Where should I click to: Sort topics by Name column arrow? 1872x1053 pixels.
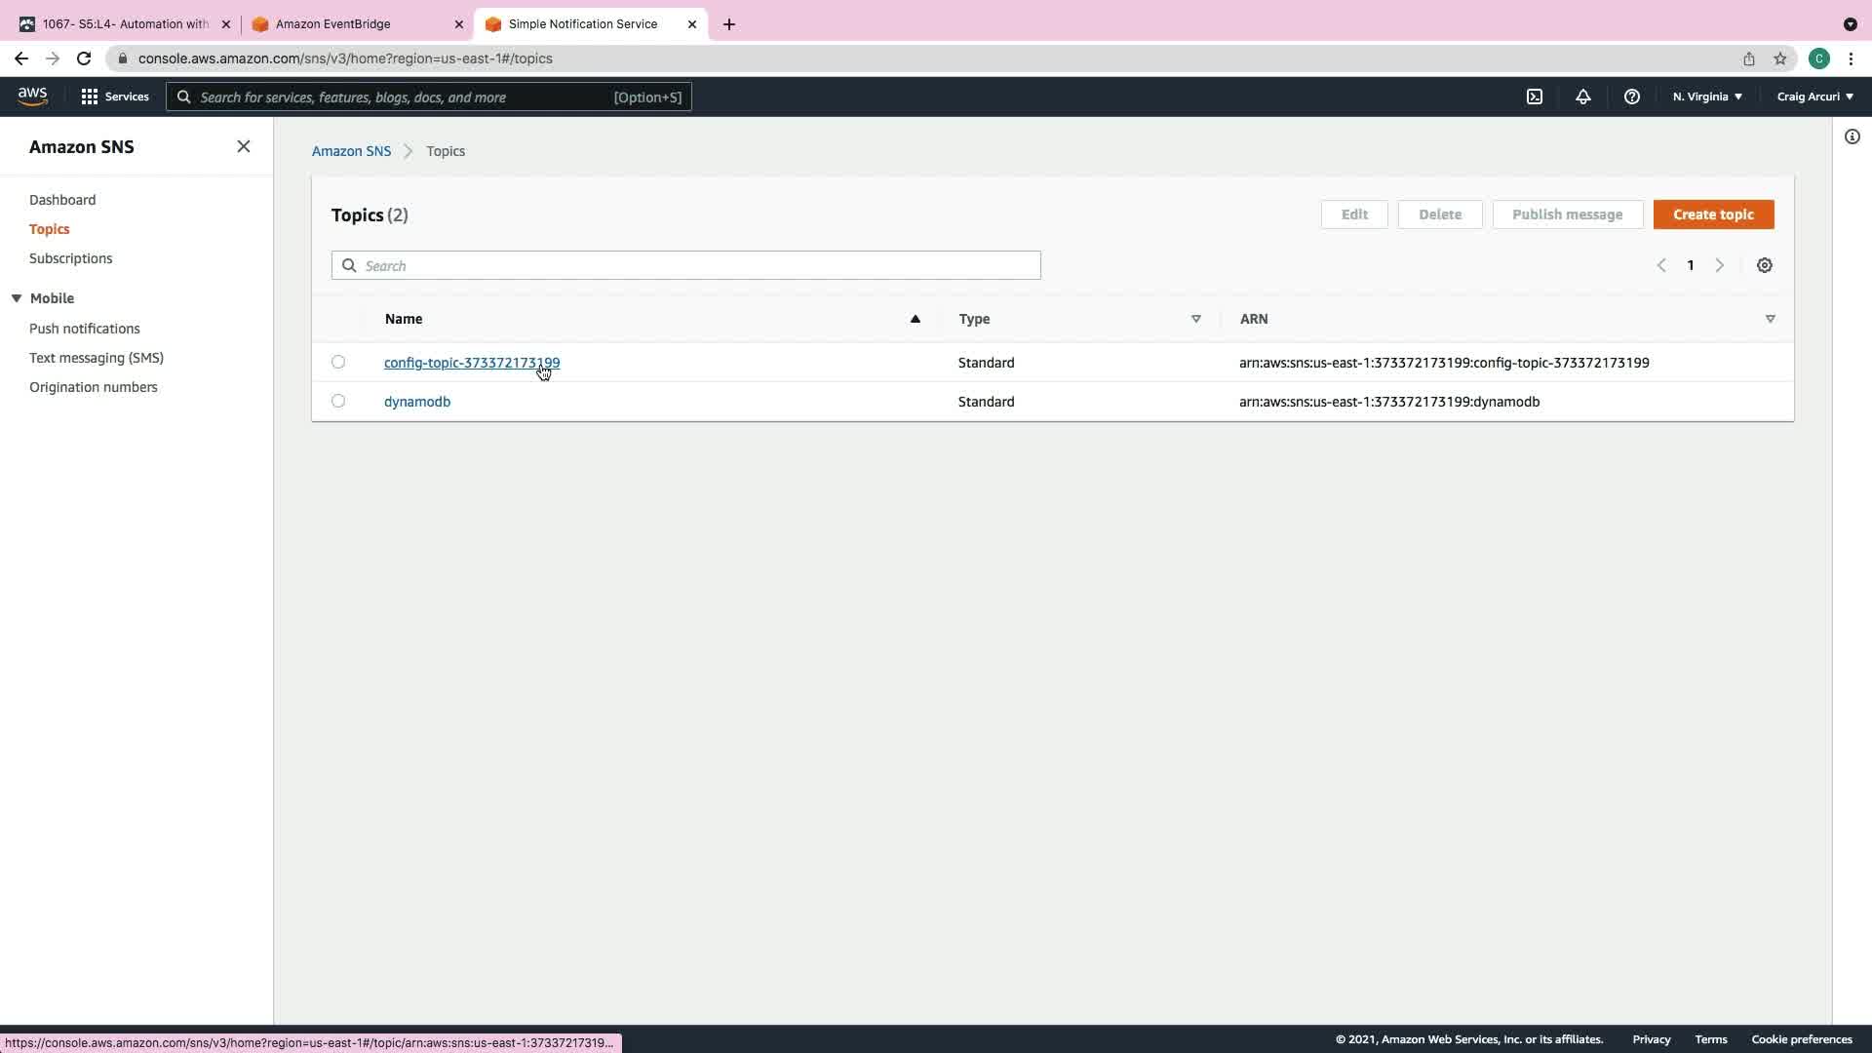915,319
